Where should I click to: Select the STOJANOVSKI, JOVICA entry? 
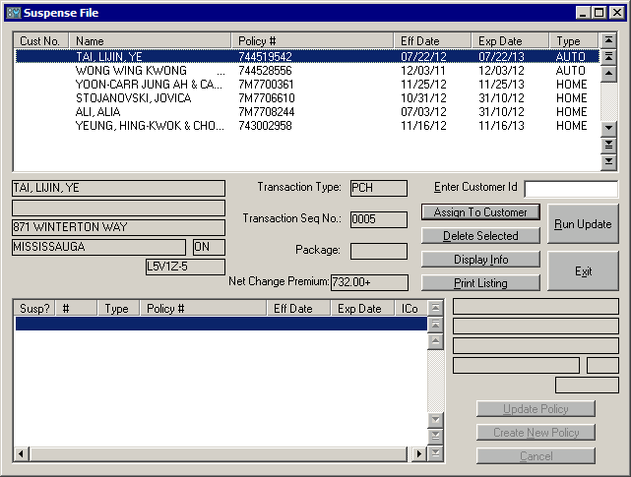click(136, 98)
